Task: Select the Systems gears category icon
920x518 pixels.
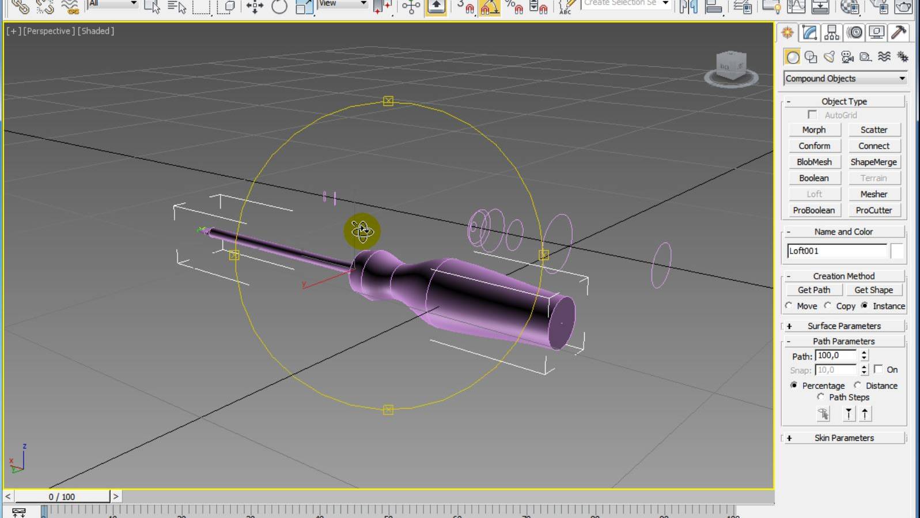Action: [x=902, y=56]
